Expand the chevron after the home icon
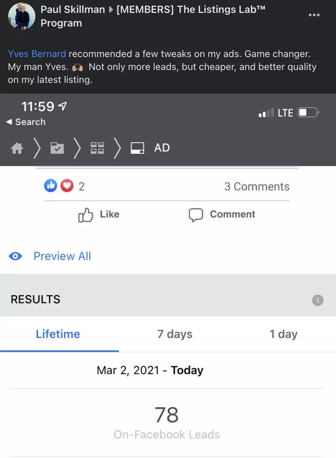This screenshot has width=336, height=458. pos(37,148)
